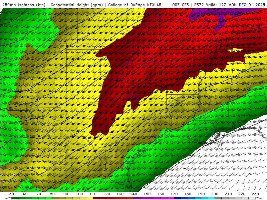Click the "F372" forecast hour label
This screenshot has width=267, height=200.
199,5
